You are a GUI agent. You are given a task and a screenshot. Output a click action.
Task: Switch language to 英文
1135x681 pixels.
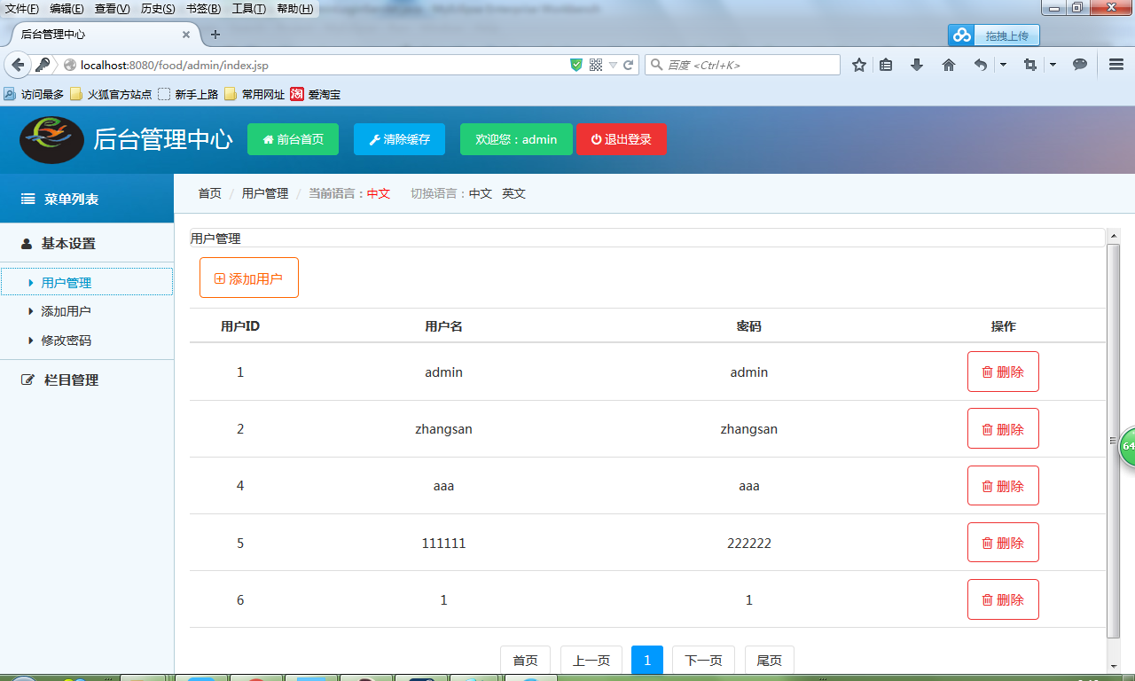coord(513,193)
